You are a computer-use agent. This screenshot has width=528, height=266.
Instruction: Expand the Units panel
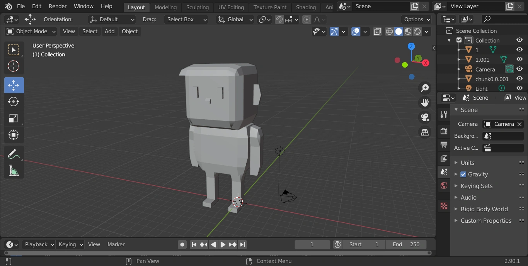pos(467,163)
